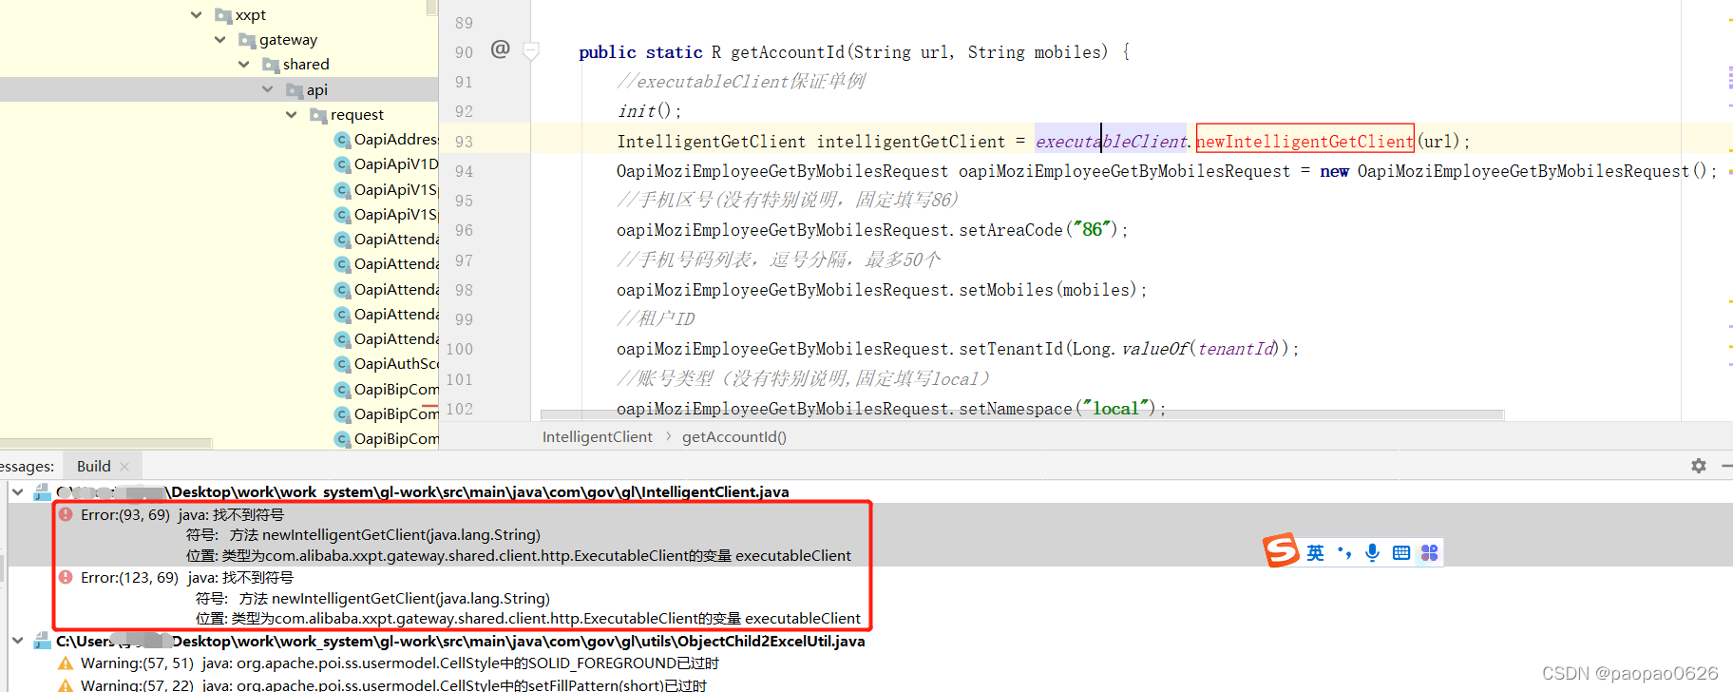Click the OapiApiV1D class icon

point(343,164)
